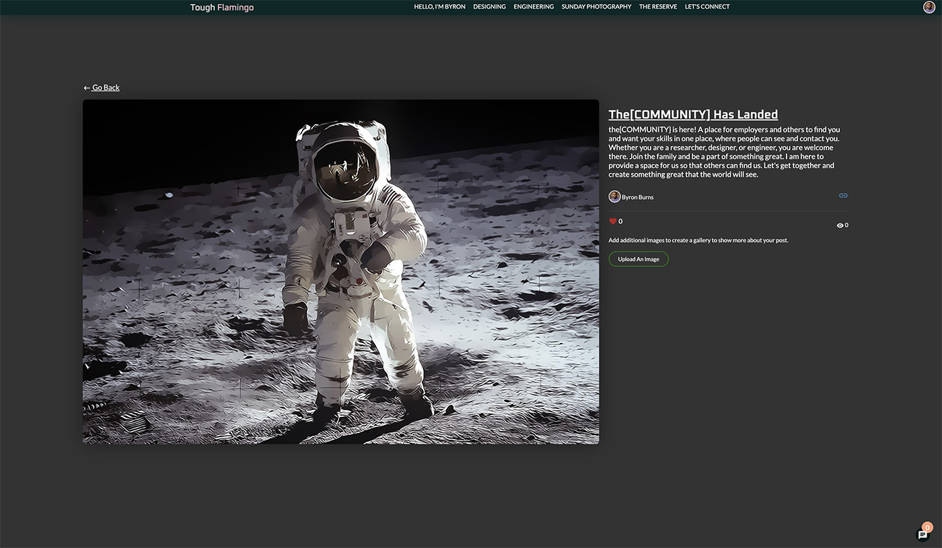
Task: Open the profile avatar in the header
Action: 929,7
